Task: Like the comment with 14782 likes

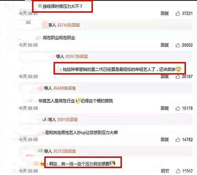Action: pyautogui.click(x=178, y=140)
